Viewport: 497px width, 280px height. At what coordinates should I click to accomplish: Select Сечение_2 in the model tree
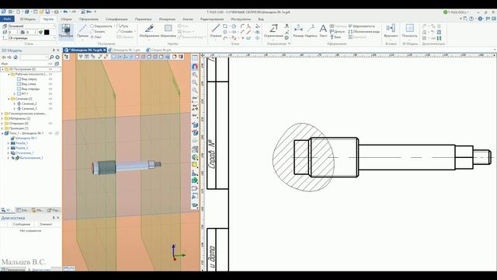pos(29,103)
